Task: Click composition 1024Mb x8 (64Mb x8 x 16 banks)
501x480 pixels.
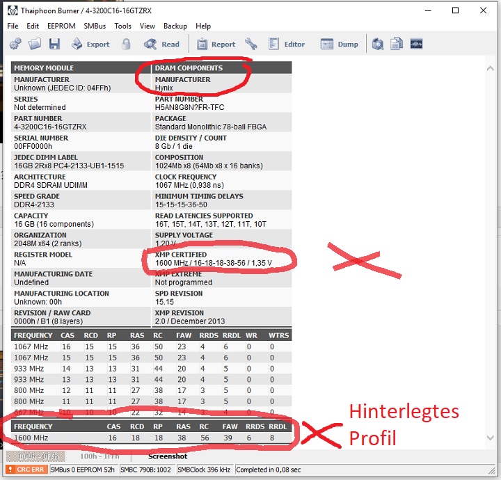Action: [209, 166]
